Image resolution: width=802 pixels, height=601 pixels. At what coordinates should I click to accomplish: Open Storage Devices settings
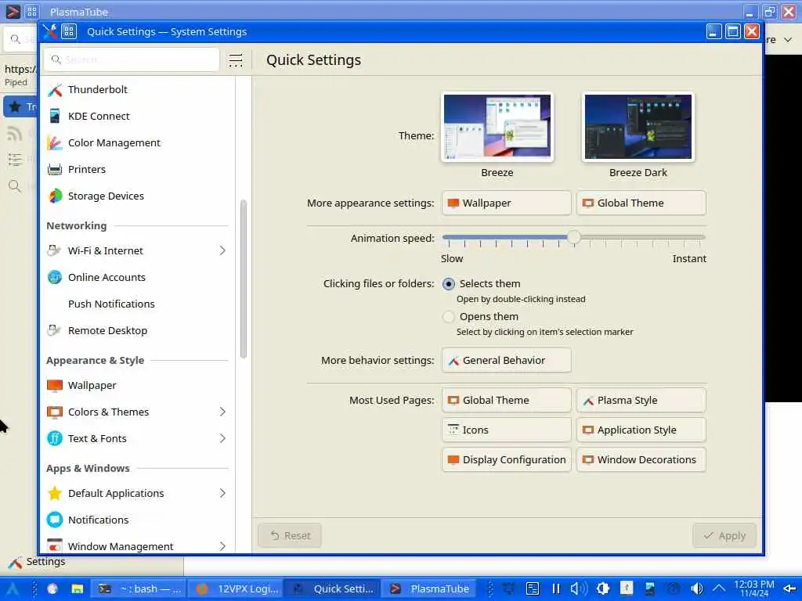click(137, 196)
